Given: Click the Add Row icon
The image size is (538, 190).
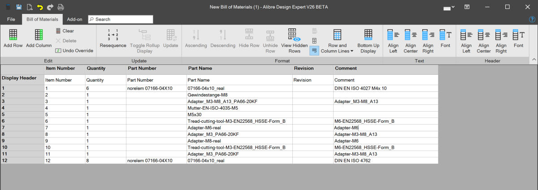Looking at the screenshot, I should 13,35.
